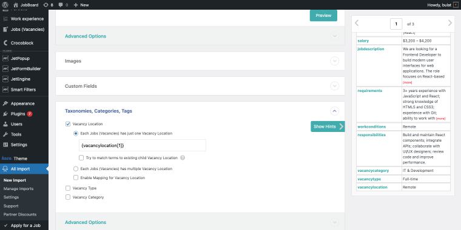Click the Work experience sidebar icon

pyautogui.click(x=5, y=19)
